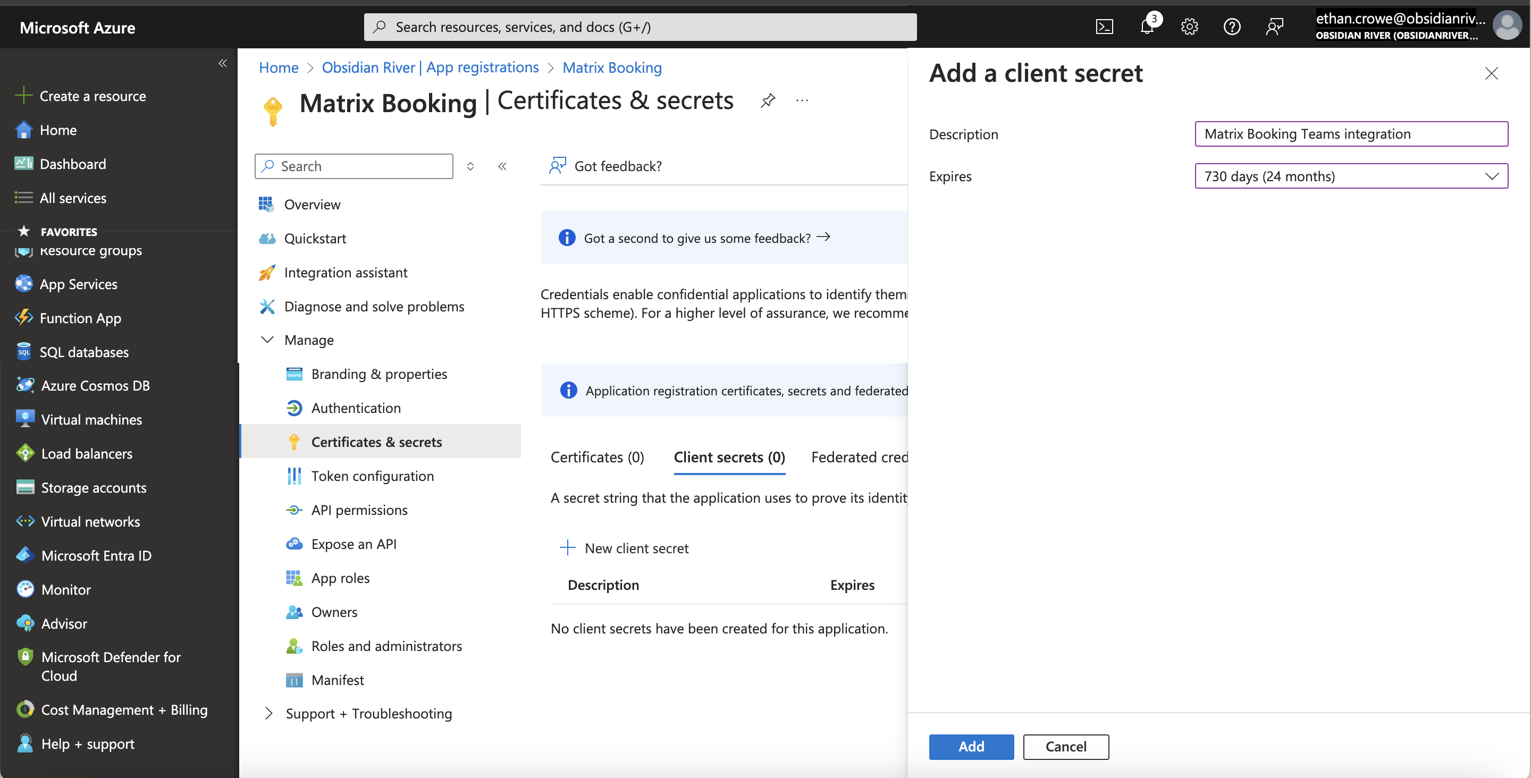Click New client secret
Image resolution: width=1531 pixels, height=778 pixels.
tap(625, 548)
